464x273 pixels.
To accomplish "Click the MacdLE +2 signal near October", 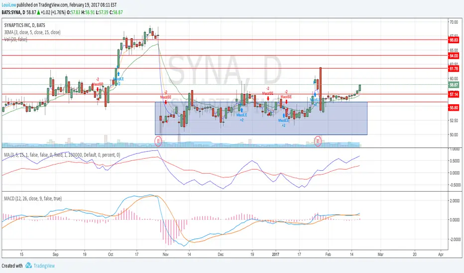I will click(118, 78).
